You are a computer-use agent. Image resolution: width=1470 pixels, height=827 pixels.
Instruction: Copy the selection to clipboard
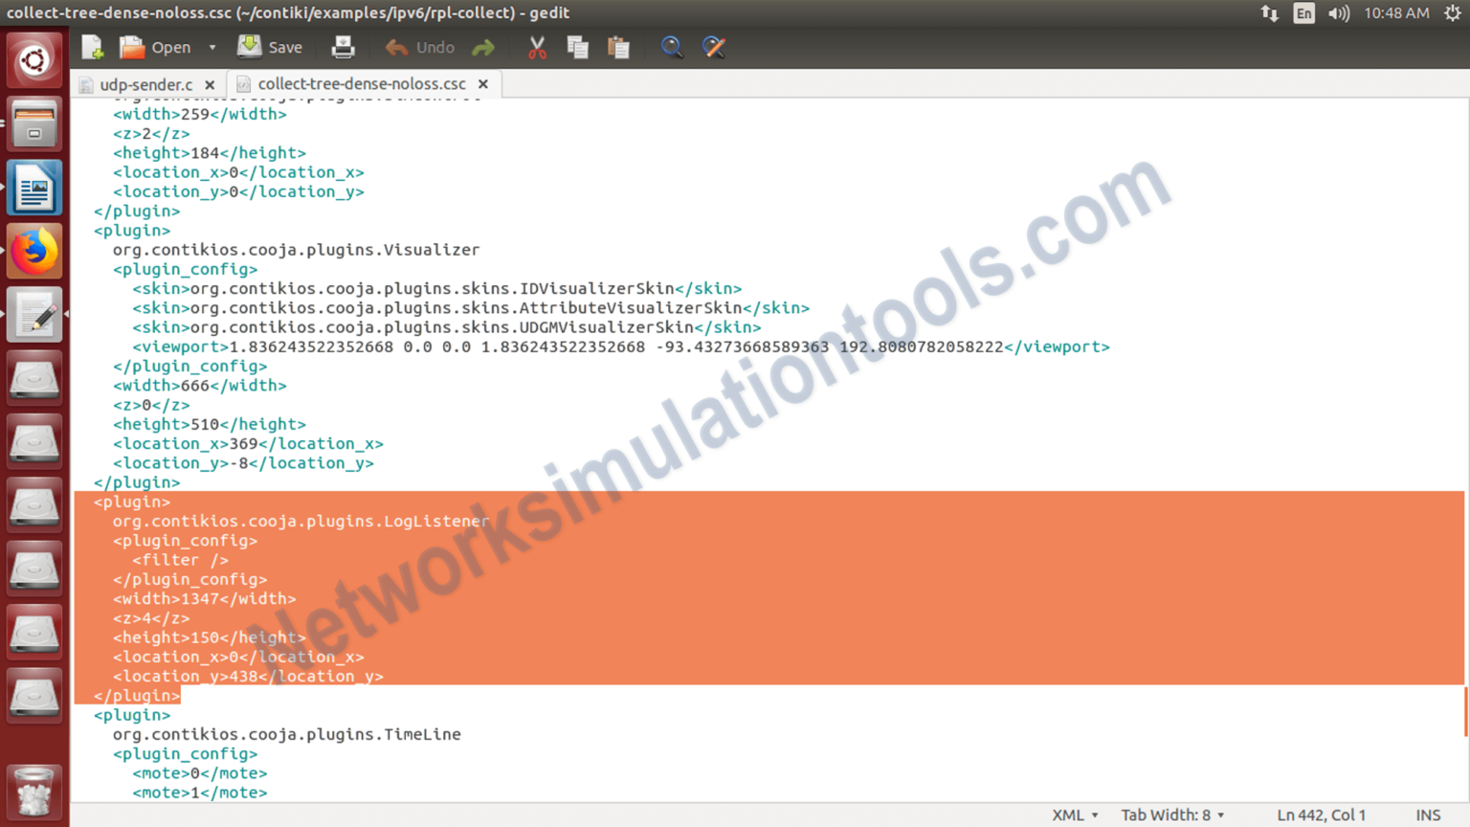577,47
